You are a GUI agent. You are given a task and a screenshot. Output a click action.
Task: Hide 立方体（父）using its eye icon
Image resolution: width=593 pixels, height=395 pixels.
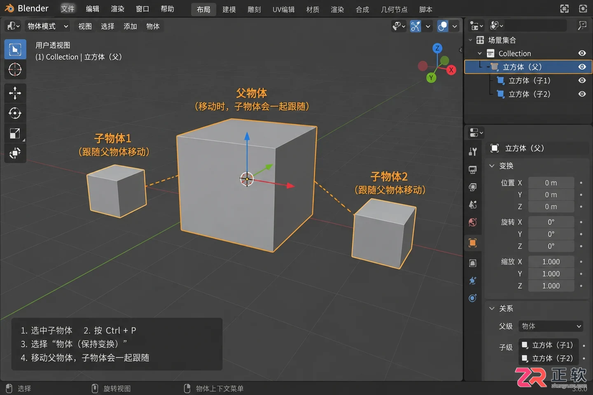(x=582, y=67)
